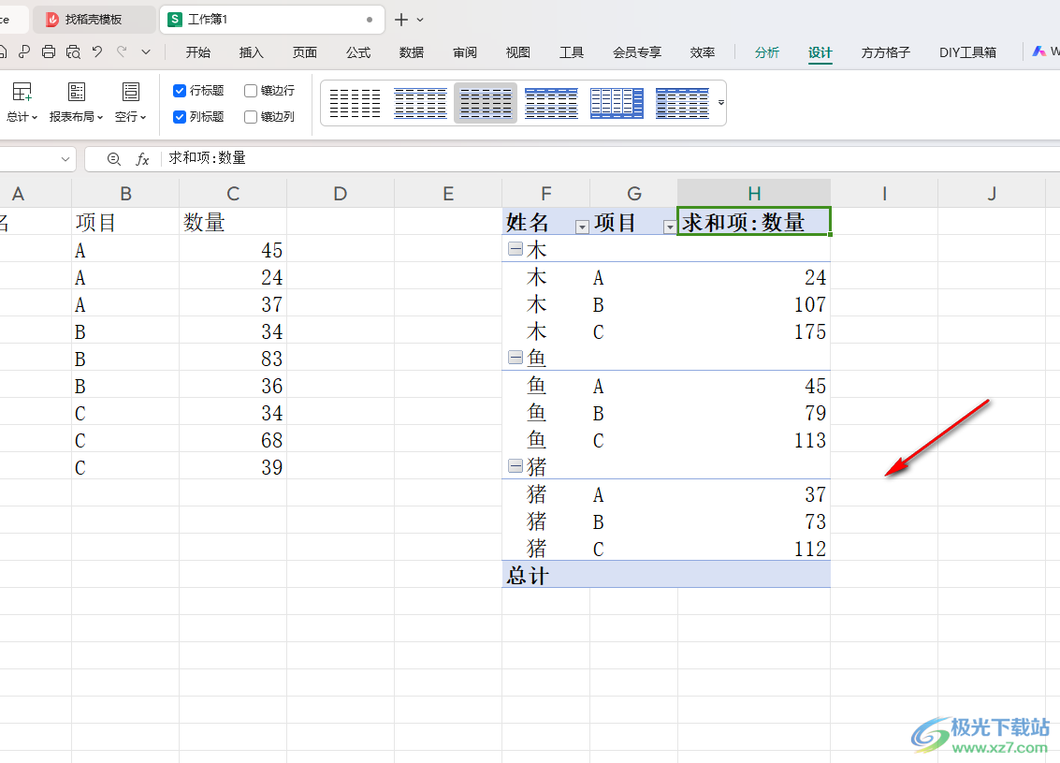Switch to the 分析 ribbon tab
This screenshot has height=763, width=1060.
point(767,52)
